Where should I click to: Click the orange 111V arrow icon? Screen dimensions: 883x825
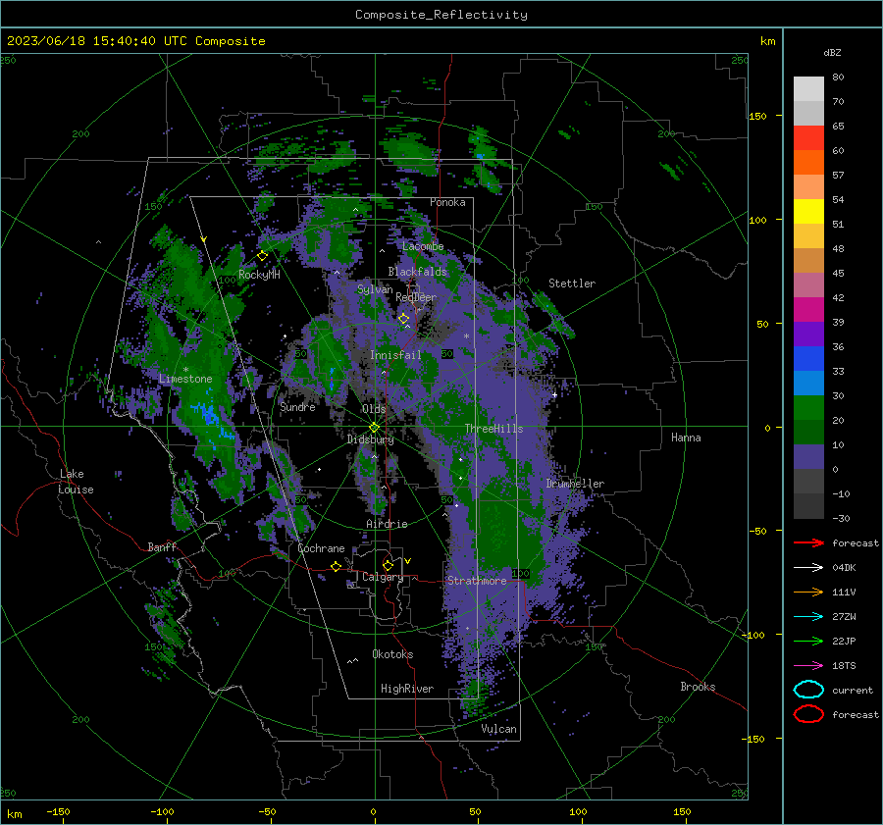[x=808, y=592]
